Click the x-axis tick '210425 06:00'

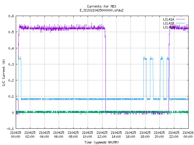pyautogui.click(x=59, y=135)
